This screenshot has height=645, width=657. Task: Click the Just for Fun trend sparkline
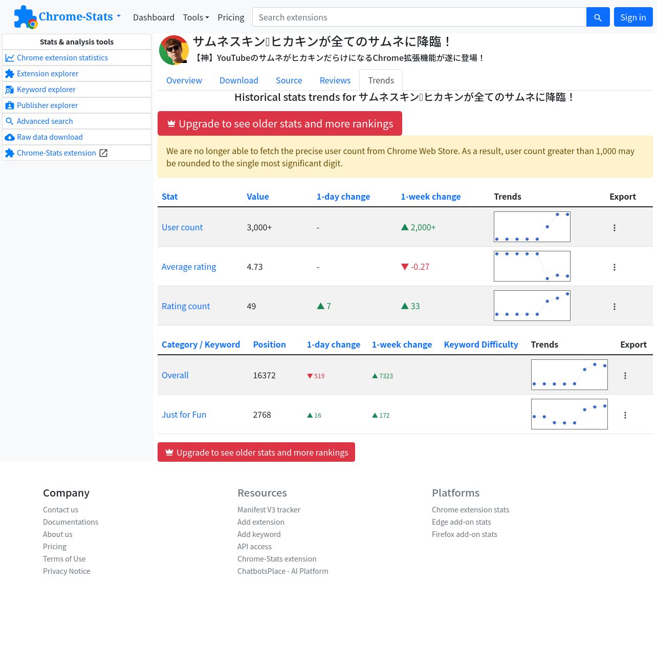(570, 414)
